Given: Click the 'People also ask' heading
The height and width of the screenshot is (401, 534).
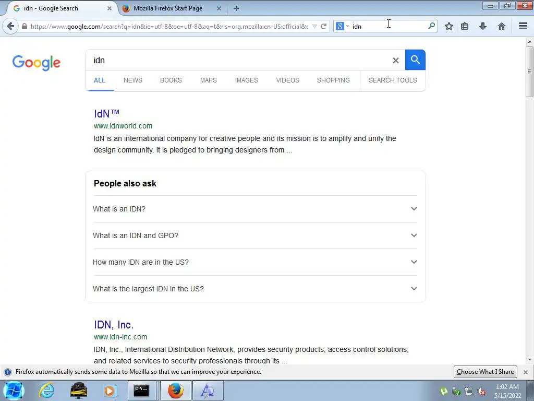Looking at the screenshot, I should click(125, 183).
